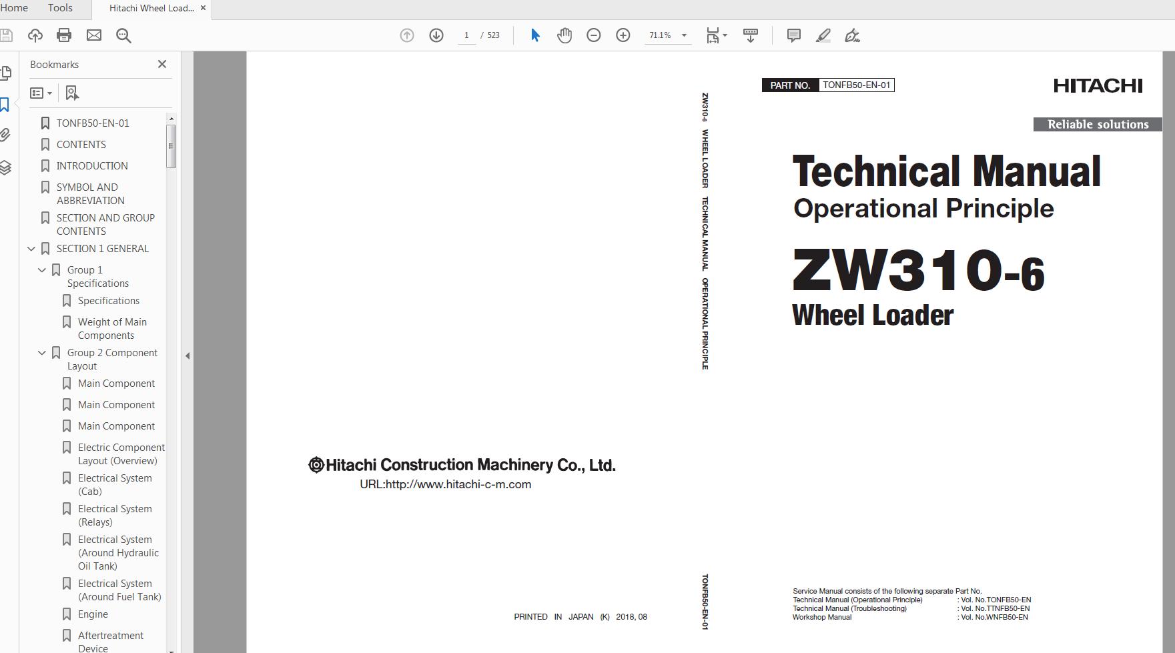1175x653 pixels.
Task: Open the Print dialog
Action: pos(64,35)
